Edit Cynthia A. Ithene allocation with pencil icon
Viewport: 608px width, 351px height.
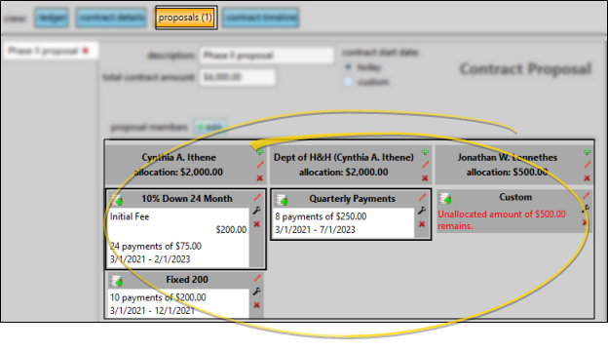[260, 165]
